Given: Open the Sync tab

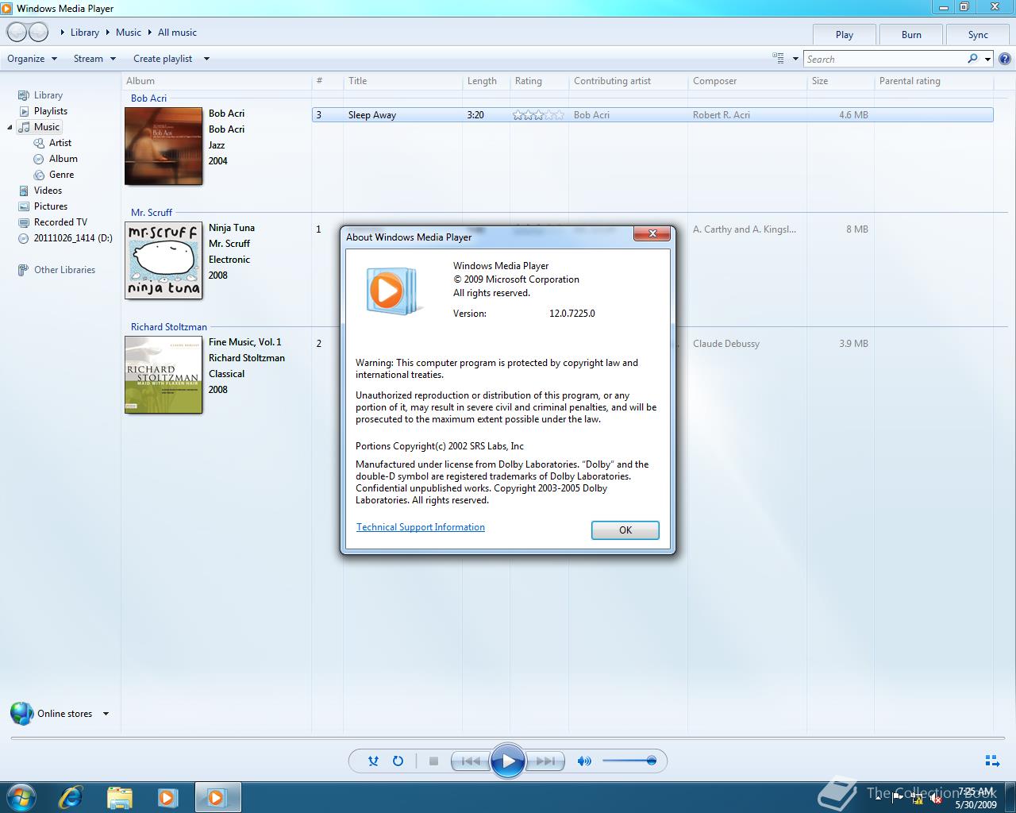Looking at the screenshot, I should coord(978,35).
